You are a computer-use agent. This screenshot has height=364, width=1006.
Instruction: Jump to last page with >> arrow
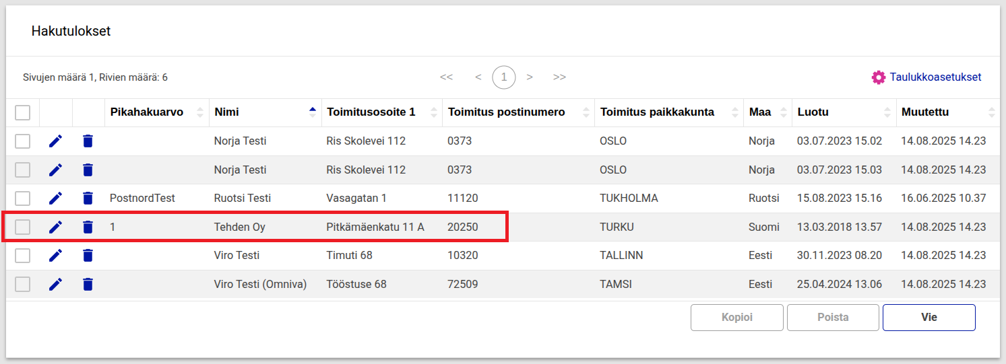click(x=559, y=77)
